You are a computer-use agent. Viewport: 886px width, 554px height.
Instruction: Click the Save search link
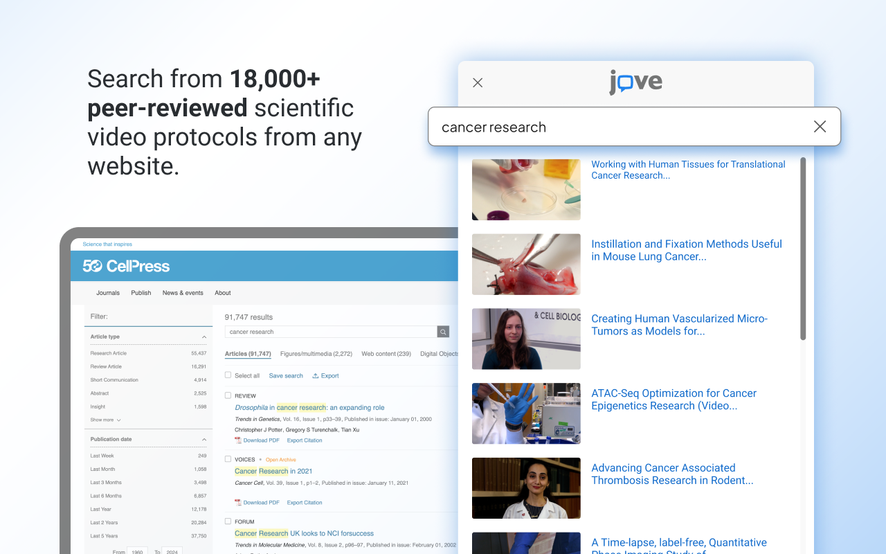pos(286,376)
